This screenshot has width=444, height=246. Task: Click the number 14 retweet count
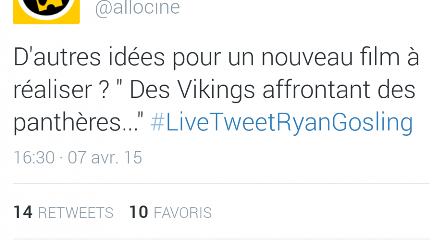pyautogui.click(x=23, y=212)
